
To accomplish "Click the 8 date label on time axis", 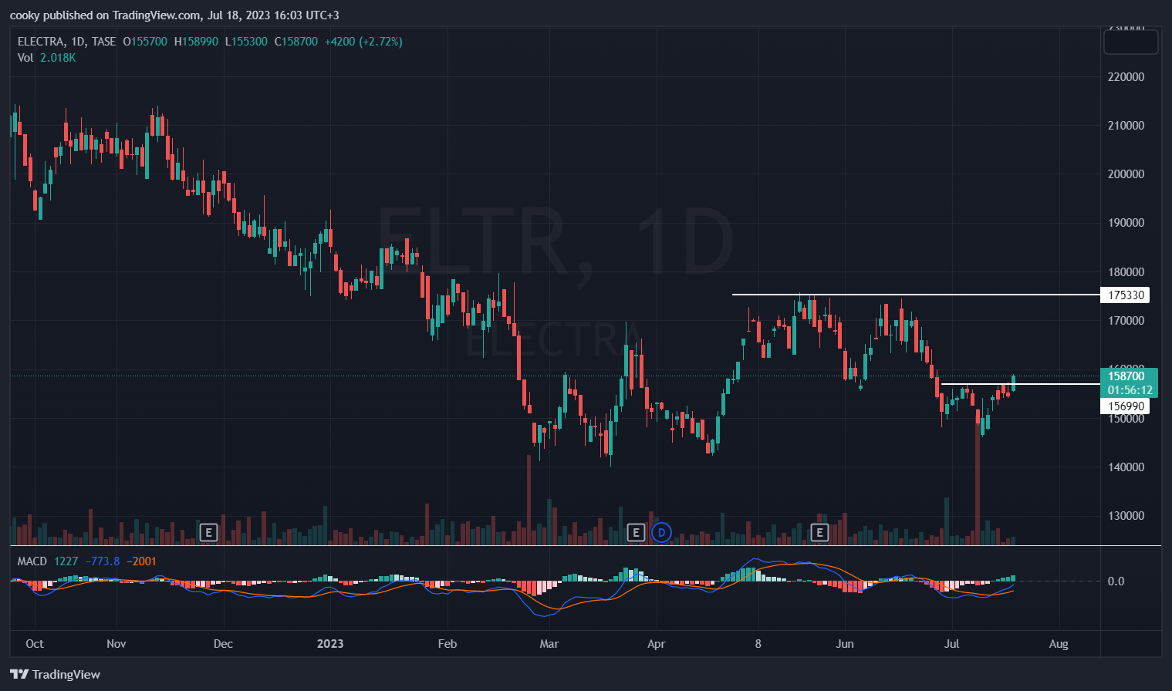I will coord(758,644).
